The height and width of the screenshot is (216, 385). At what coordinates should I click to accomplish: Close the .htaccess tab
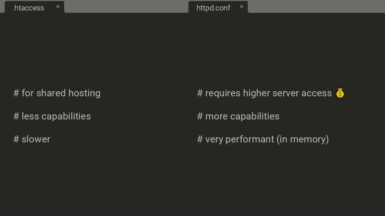[x=58, y=7]
